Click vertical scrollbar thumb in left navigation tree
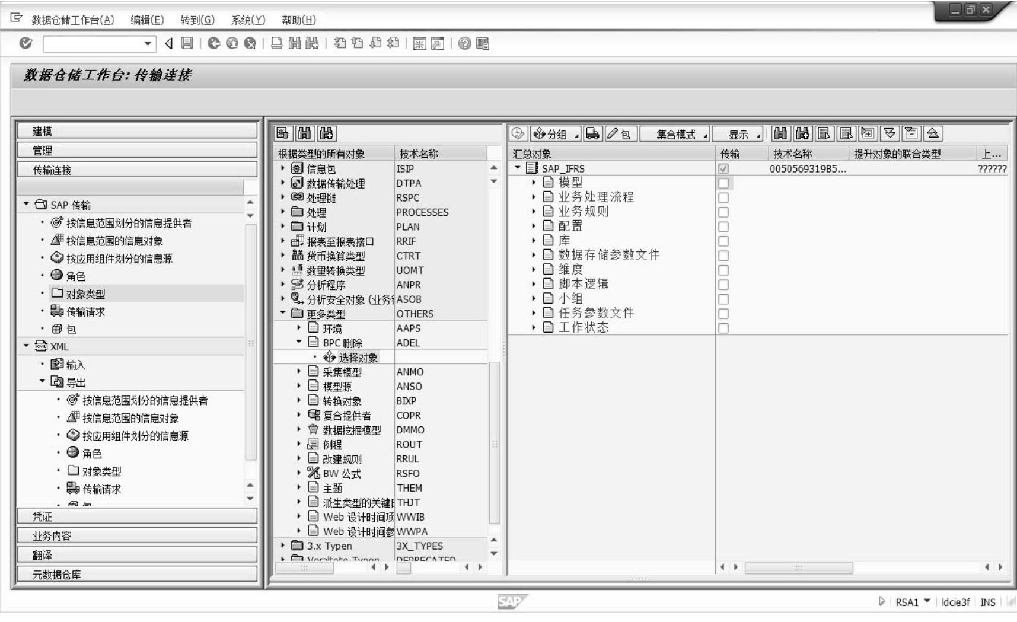 pos(250,342)
